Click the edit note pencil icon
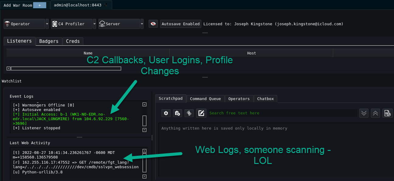Viewport: 394px width, 181px height. [201, 113]
